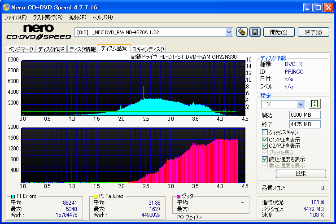Switch to the ディスク作成 tab
Screen dimensions: 336x224
(x=52, y=49)
